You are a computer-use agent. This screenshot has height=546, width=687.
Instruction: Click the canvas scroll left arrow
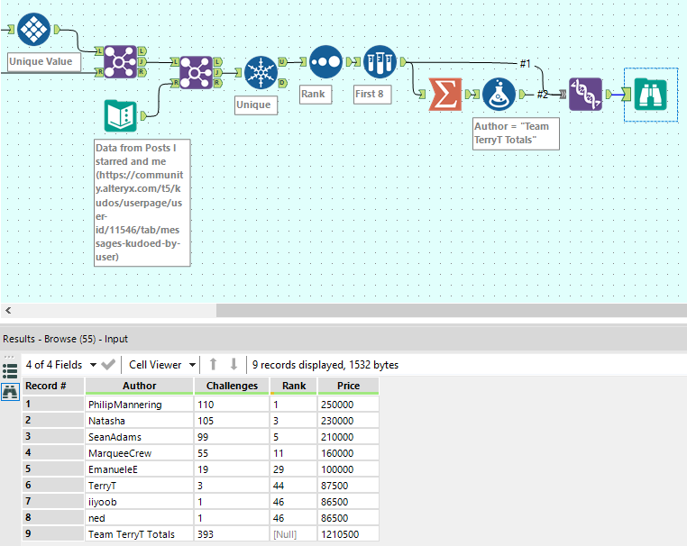coord(8,310)
